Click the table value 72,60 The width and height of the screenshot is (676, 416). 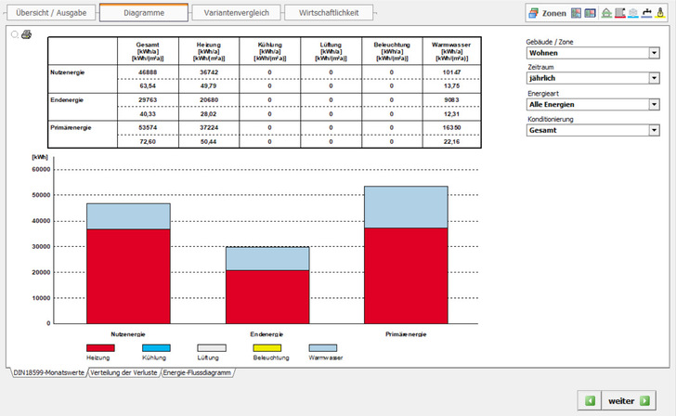click(x=148, y=142)
